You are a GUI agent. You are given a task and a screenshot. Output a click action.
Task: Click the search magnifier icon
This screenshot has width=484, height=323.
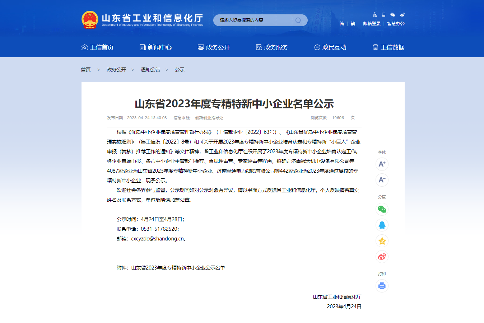298,20
